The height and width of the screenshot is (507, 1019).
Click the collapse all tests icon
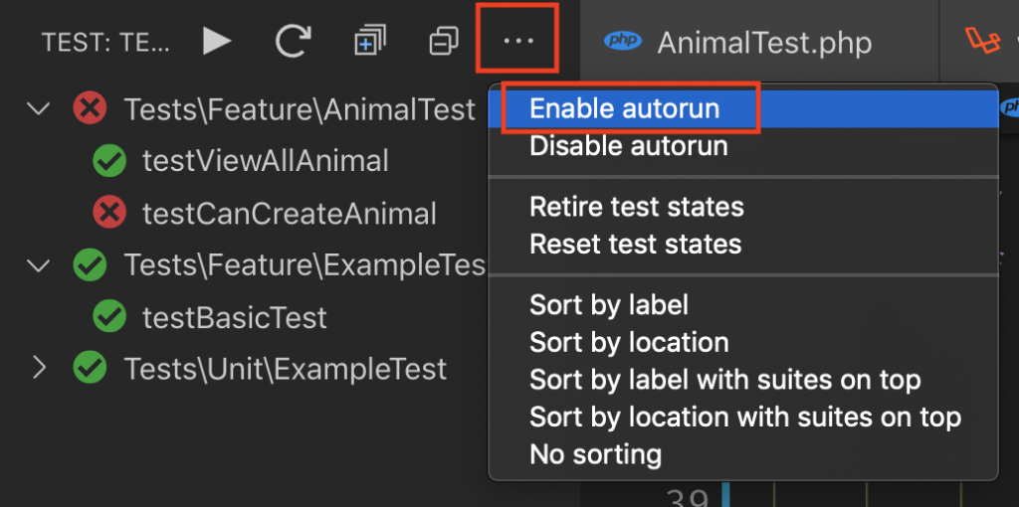click(x=443, y=42)
